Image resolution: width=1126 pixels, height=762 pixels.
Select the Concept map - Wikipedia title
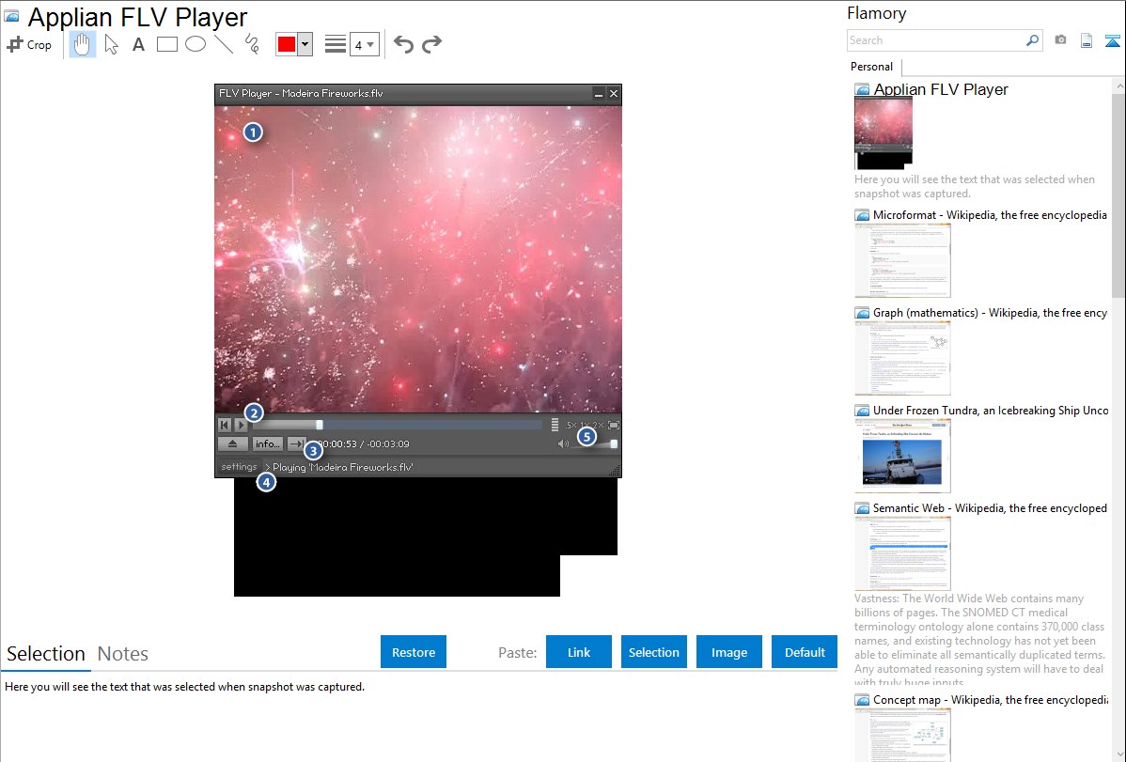tap(990, 699)
